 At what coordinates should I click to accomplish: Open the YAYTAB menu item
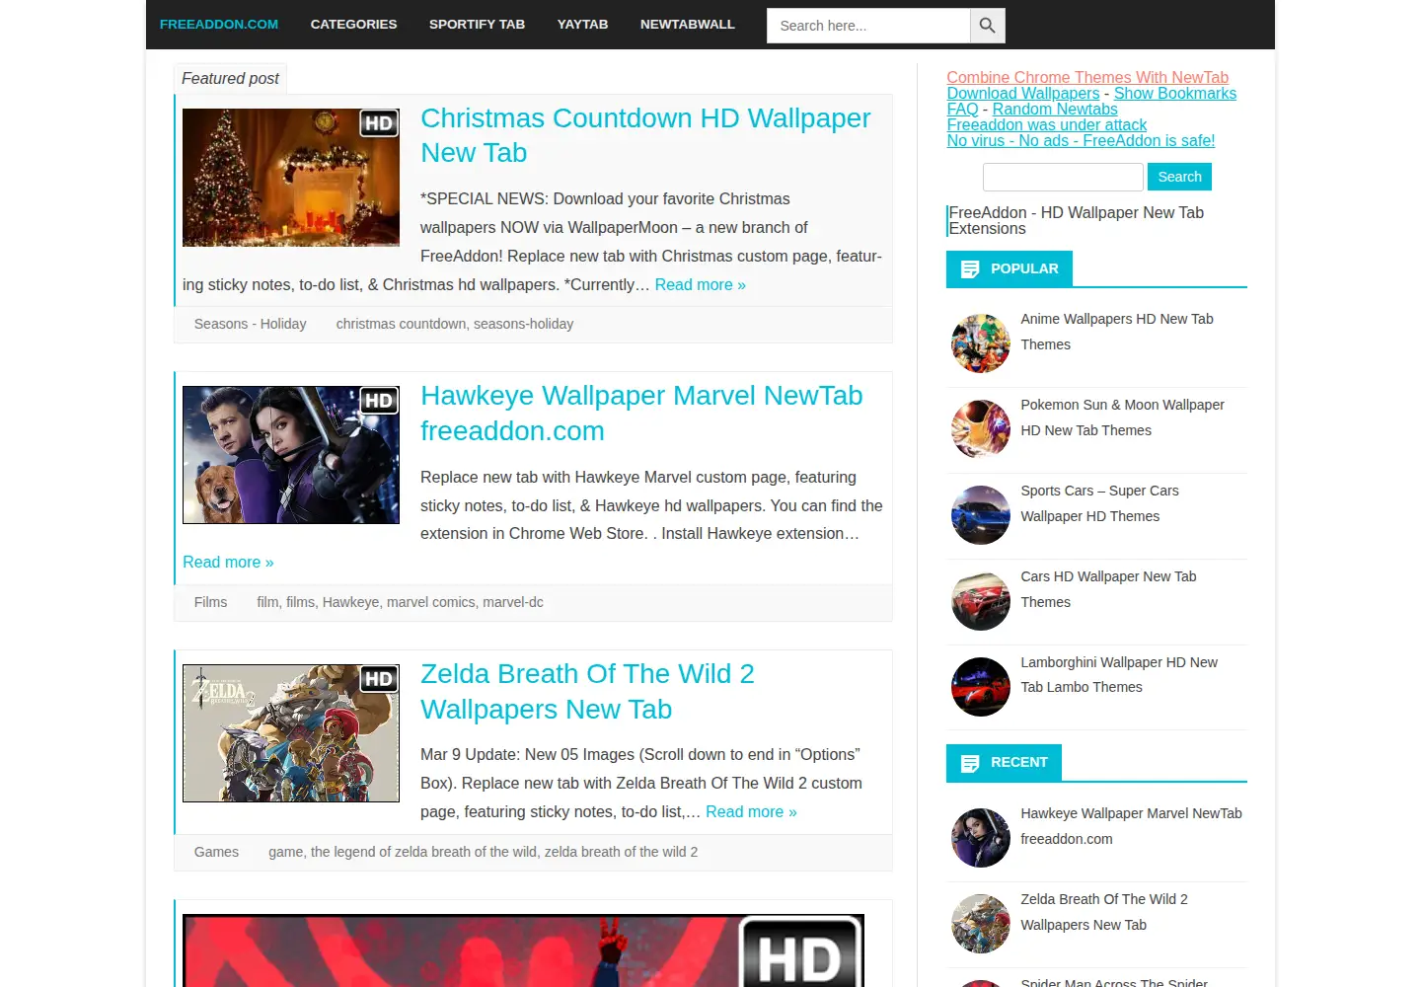click(x=582, y=25)
